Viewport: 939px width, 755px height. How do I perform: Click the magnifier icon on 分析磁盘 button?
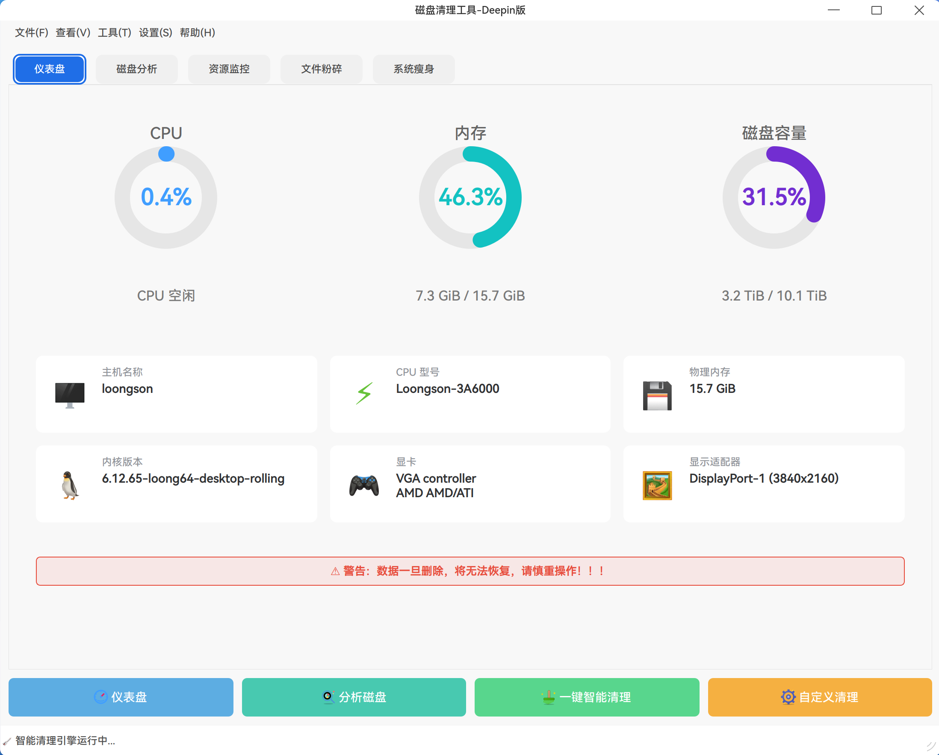[x=328, y=697]
